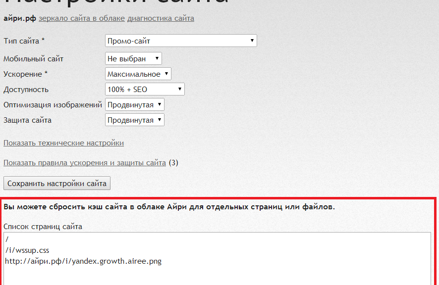The width and height of the screenshot is (439, 285).
Task: Expand the Защита сайта dropdown
Action: (135, 120)
